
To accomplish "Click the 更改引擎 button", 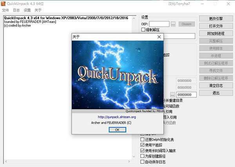I will pos(216,19).
